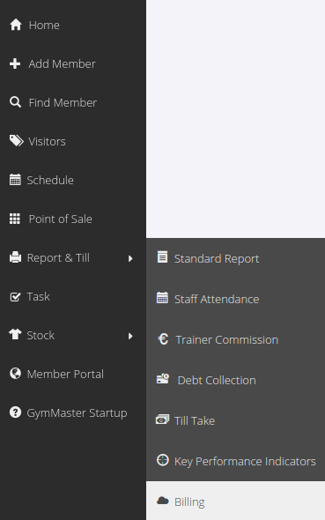This screenshot has height=520, width=325.
Task: Click the GymMaster Startup question mark icon
Action: (15, 412)
